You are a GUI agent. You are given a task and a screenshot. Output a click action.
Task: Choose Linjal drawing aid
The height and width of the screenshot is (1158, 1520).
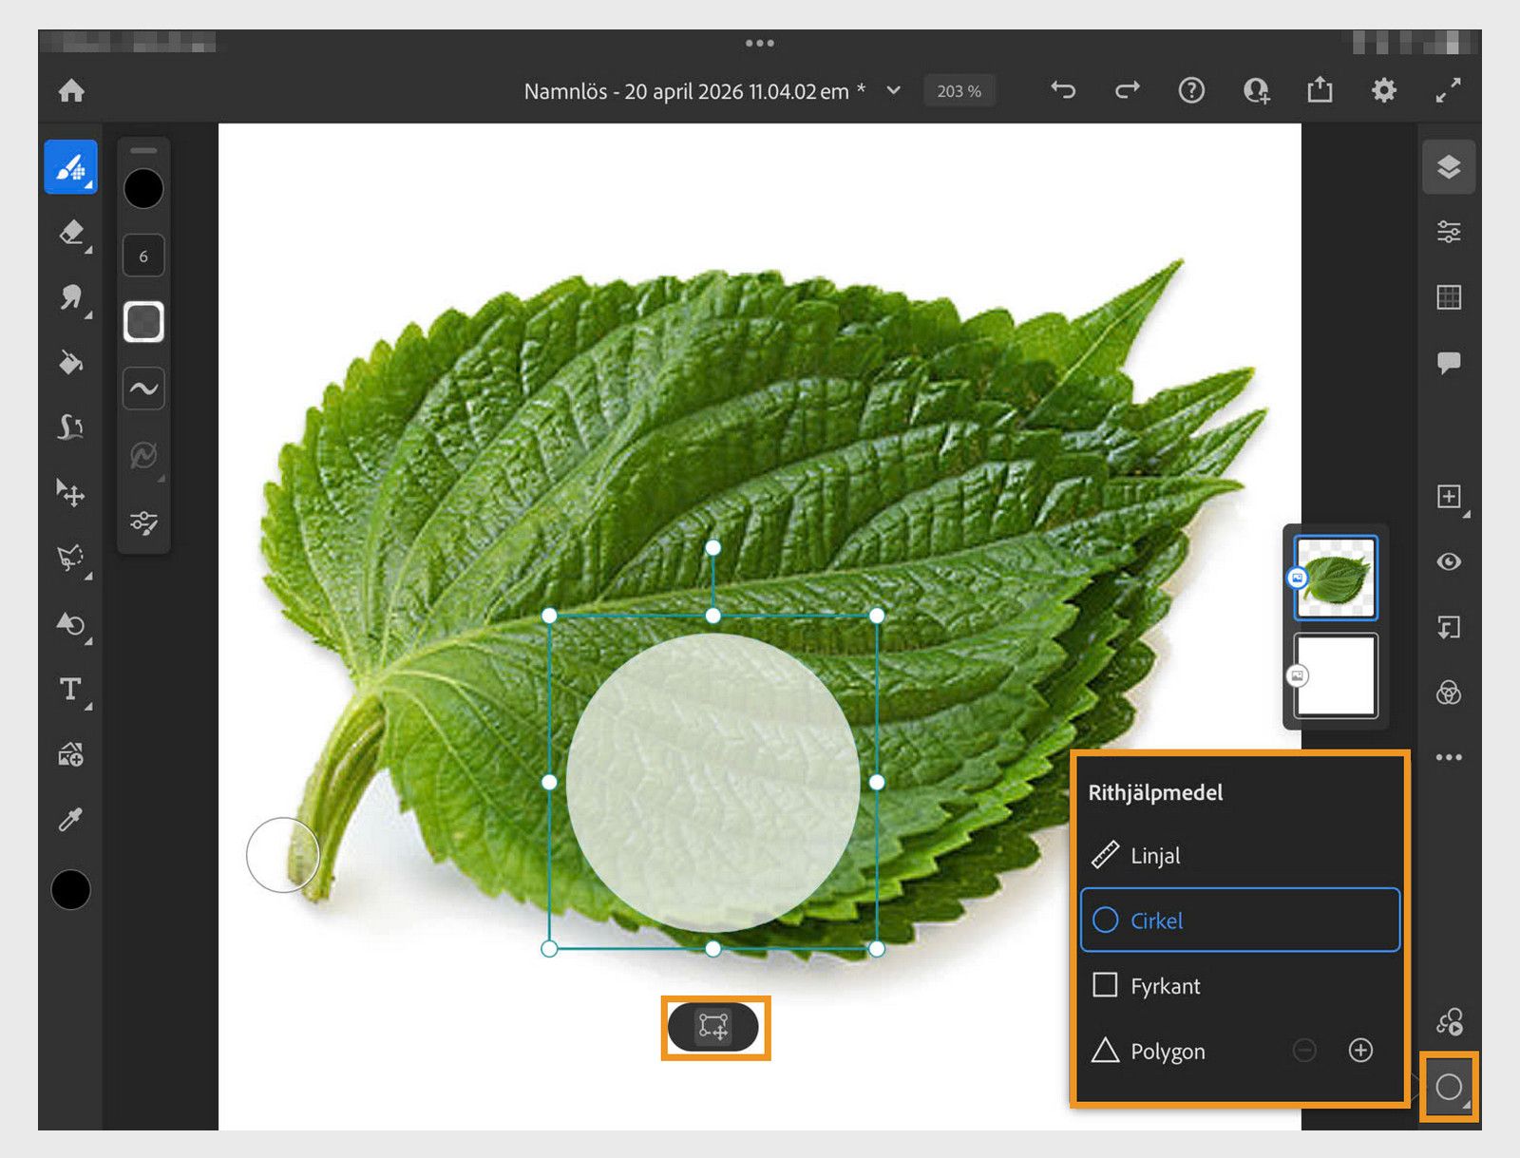[1240, 855]
